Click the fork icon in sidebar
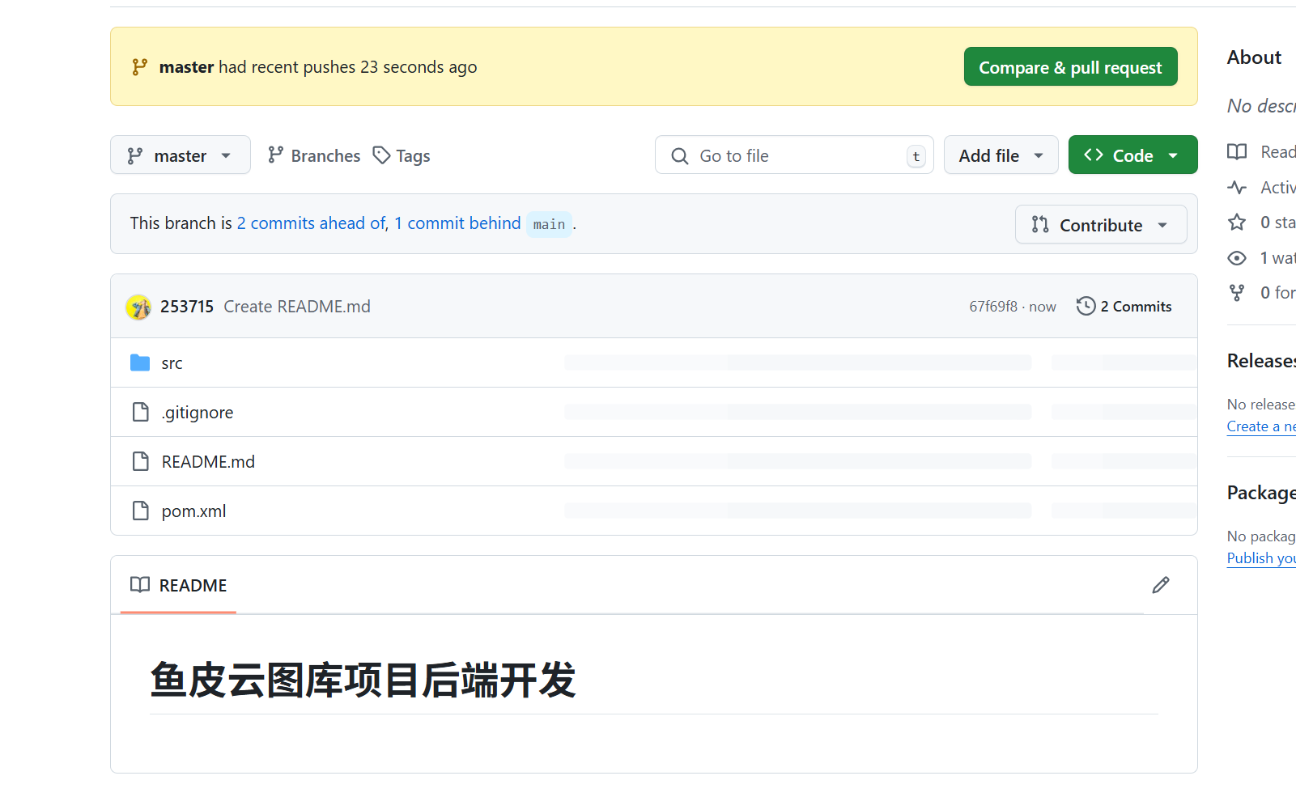 coord(1236,293)
